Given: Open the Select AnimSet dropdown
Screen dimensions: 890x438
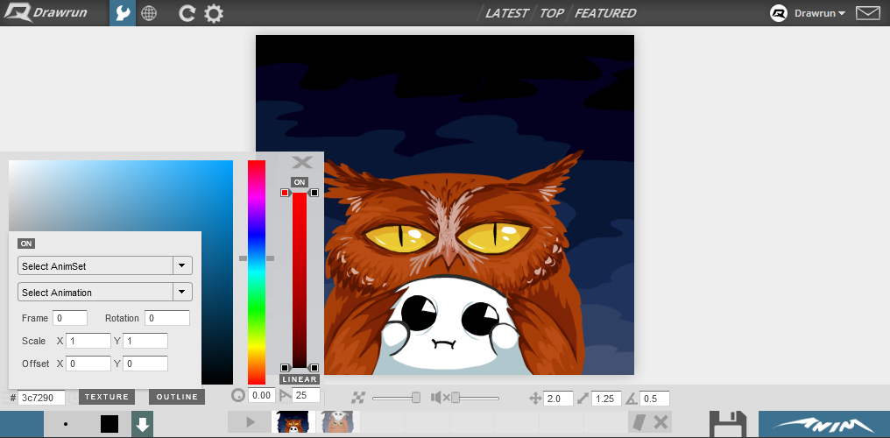Looking at the screenshot, I should coord(105,265).
